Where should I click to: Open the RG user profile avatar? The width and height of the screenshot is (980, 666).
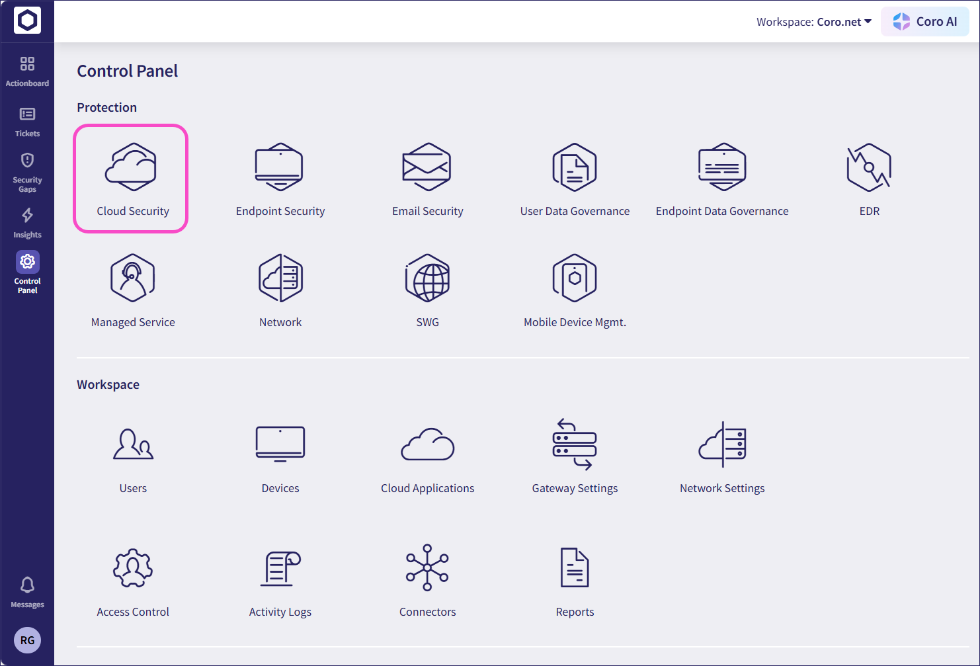(x=27, y=640)
